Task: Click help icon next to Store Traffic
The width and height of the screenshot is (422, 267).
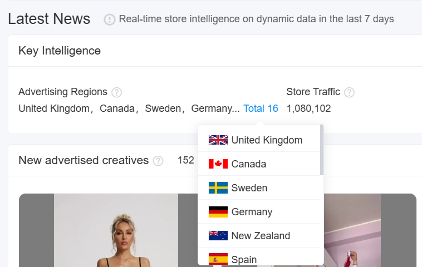Action: tap(349, 92)
